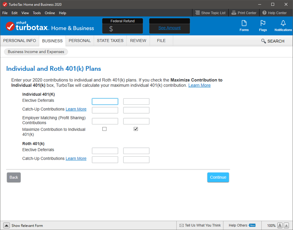The image size is (293, 230).
Task: Click right Individual 401(K) Catch-Up Contributions field
Action: 136,110
